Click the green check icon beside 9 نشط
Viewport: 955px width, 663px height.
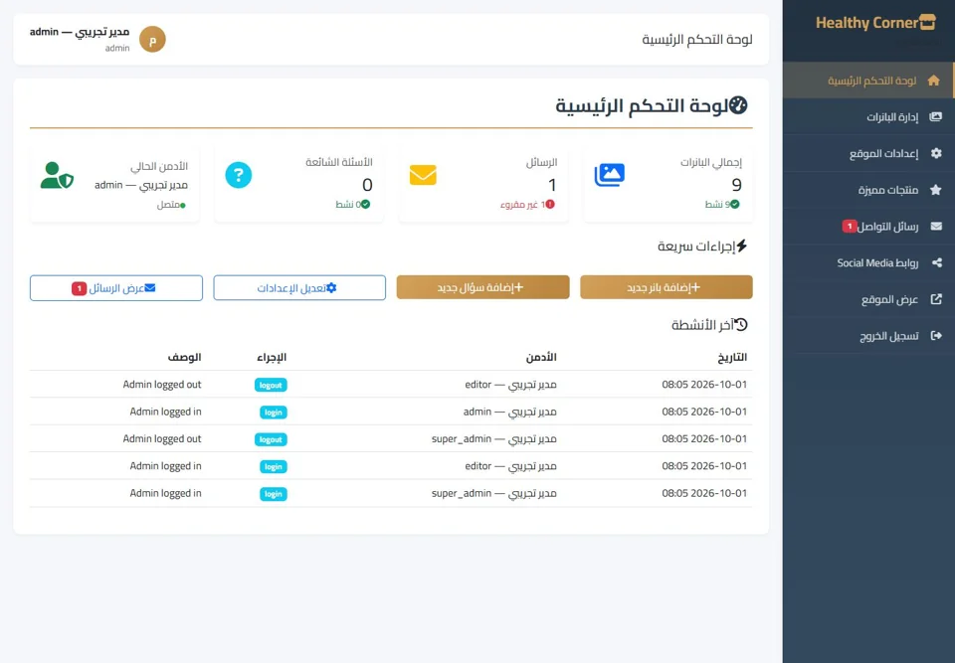735,205
